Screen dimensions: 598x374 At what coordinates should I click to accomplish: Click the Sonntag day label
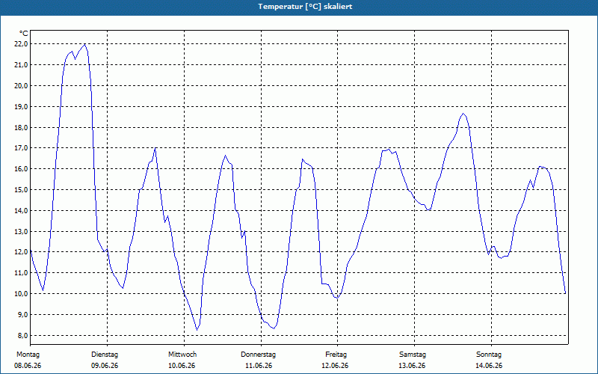(x=489, y=355)
